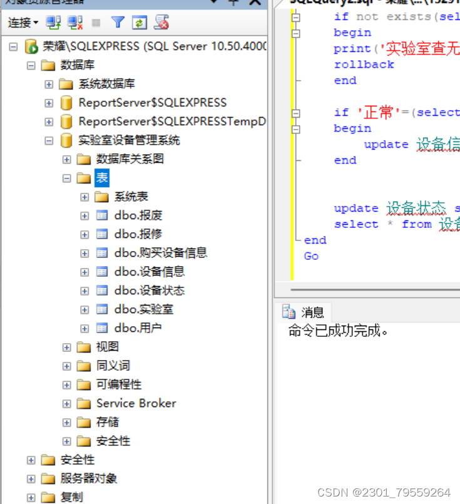This screenshot has width=460, height=504.
Task: Click the 实验室设备管理系统 database cylinder icon
Action: pos(66,140)
